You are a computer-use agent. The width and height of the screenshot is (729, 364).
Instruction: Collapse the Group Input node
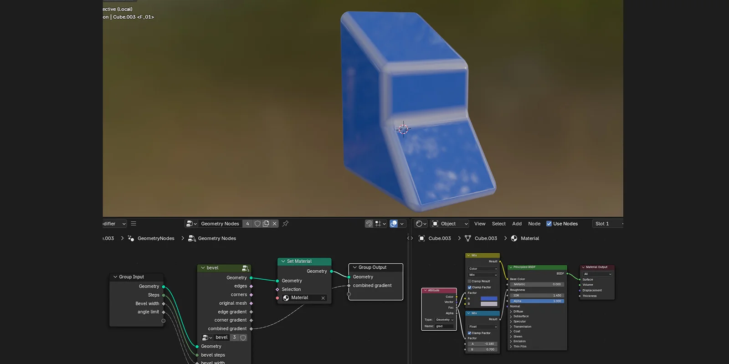pyautogui.click(x=115, y=277)
